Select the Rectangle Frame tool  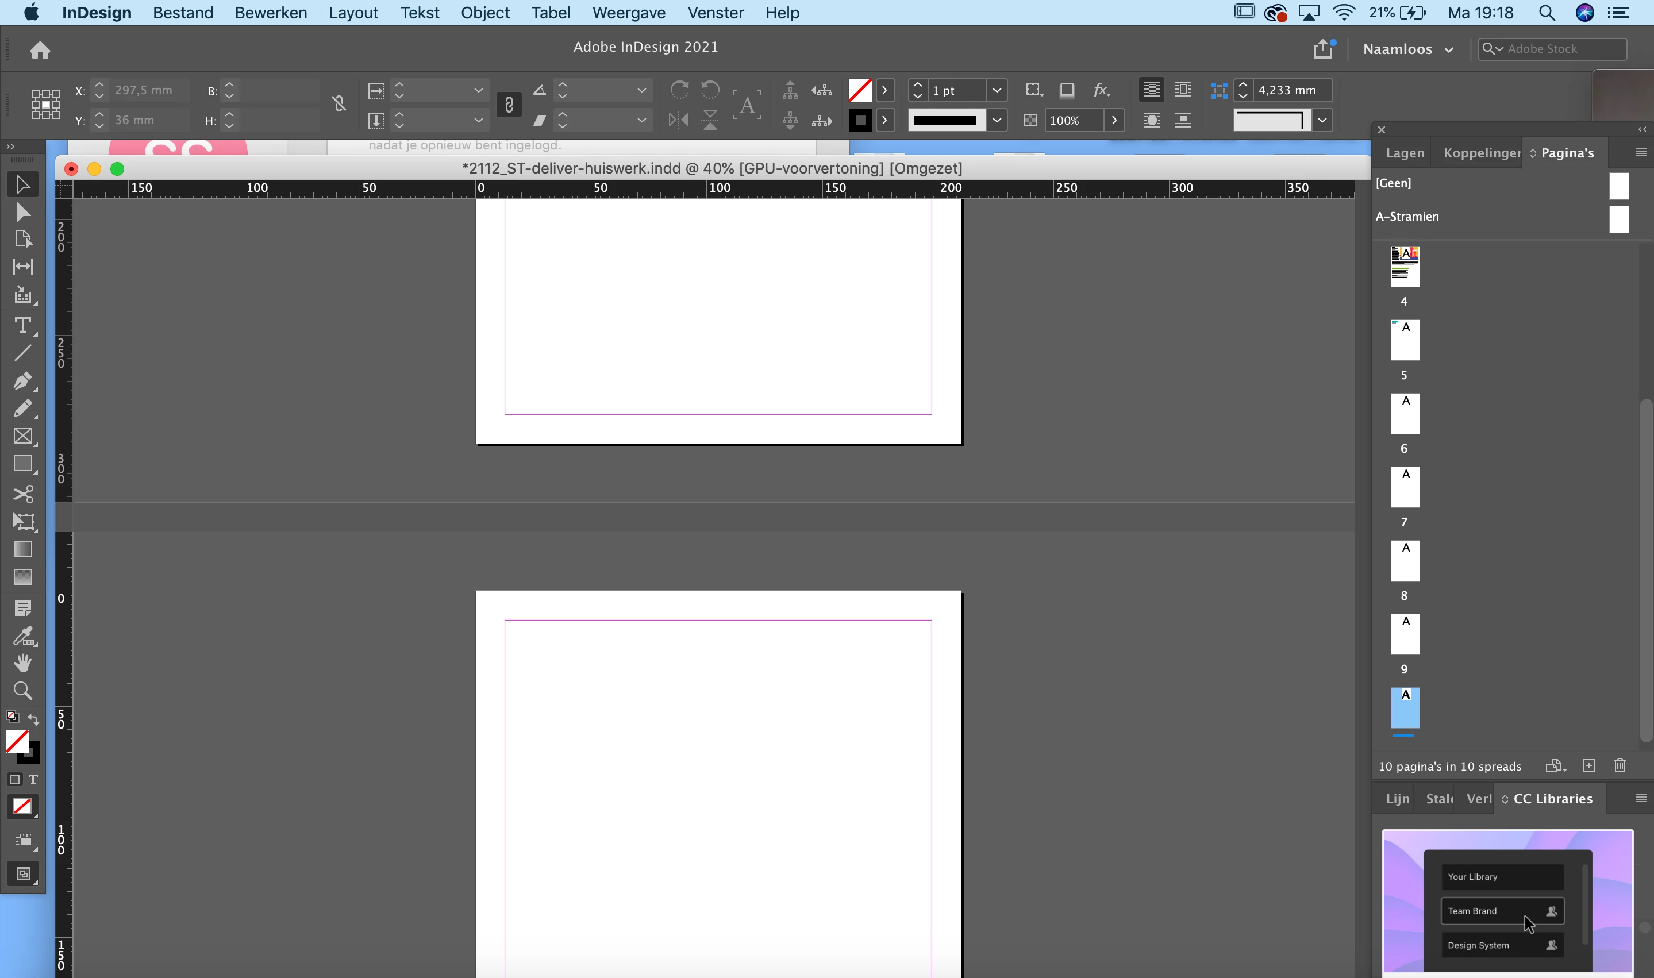point(22,436)
